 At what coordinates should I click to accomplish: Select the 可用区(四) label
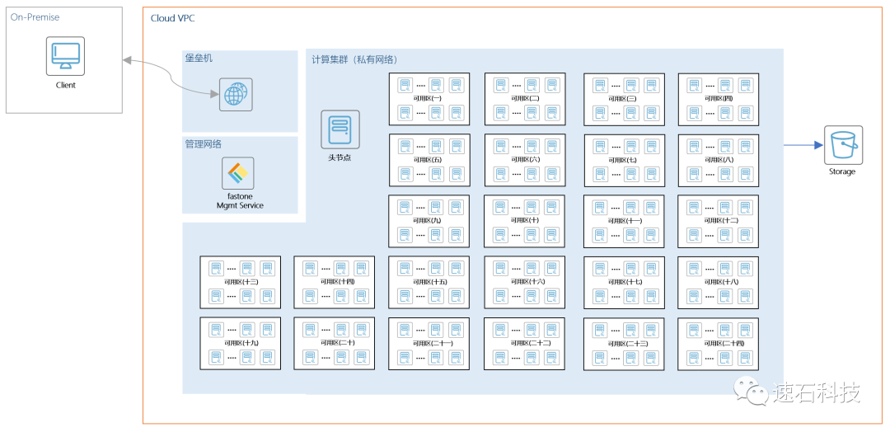pyautogui.click(x=719, y=98)
